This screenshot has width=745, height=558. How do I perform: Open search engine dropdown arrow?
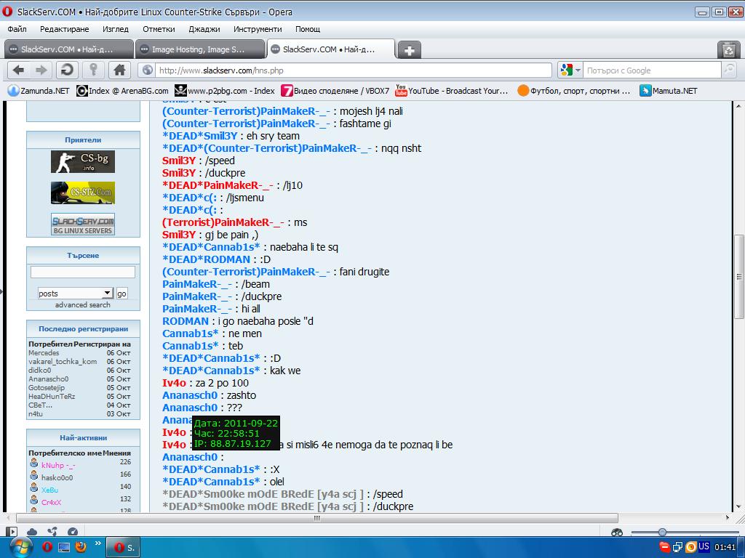tap(578, 70)
